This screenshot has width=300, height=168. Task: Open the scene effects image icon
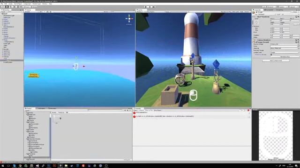pyautogui.click(x=51, y=12)
